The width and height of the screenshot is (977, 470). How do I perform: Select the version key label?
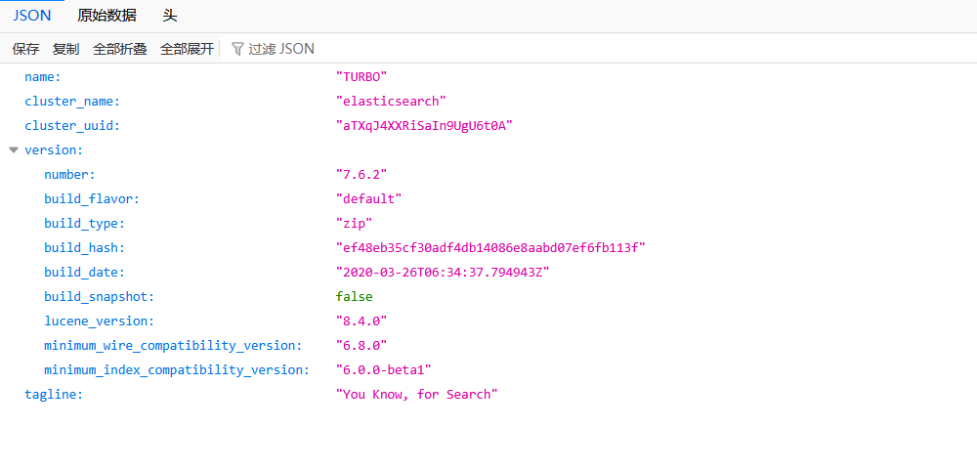point(54,150)
